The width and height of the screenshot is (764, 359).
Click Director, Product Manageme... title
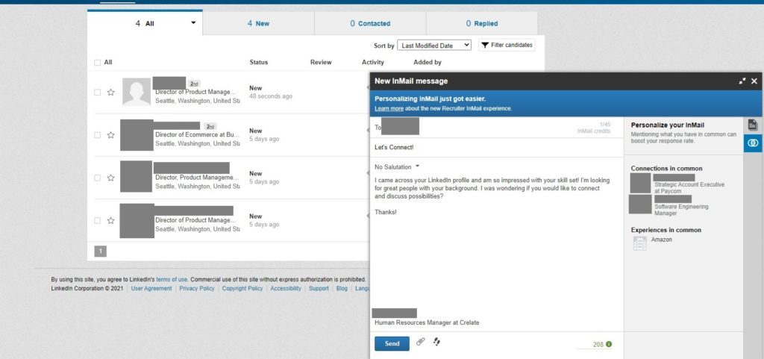pos(197,178)
